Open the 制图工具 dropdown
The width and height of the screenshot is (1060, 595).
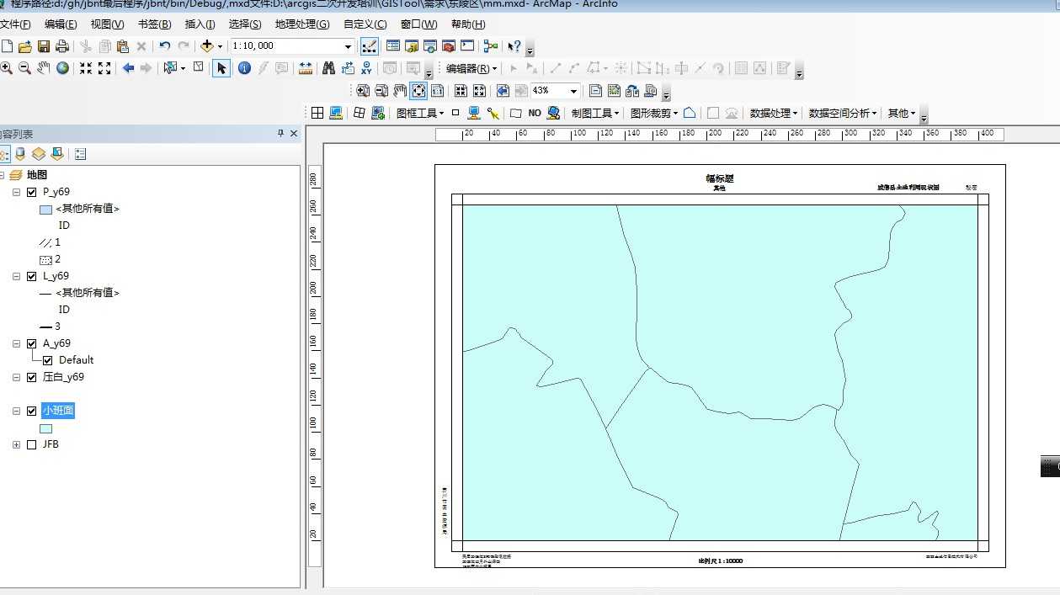(594, 113)
